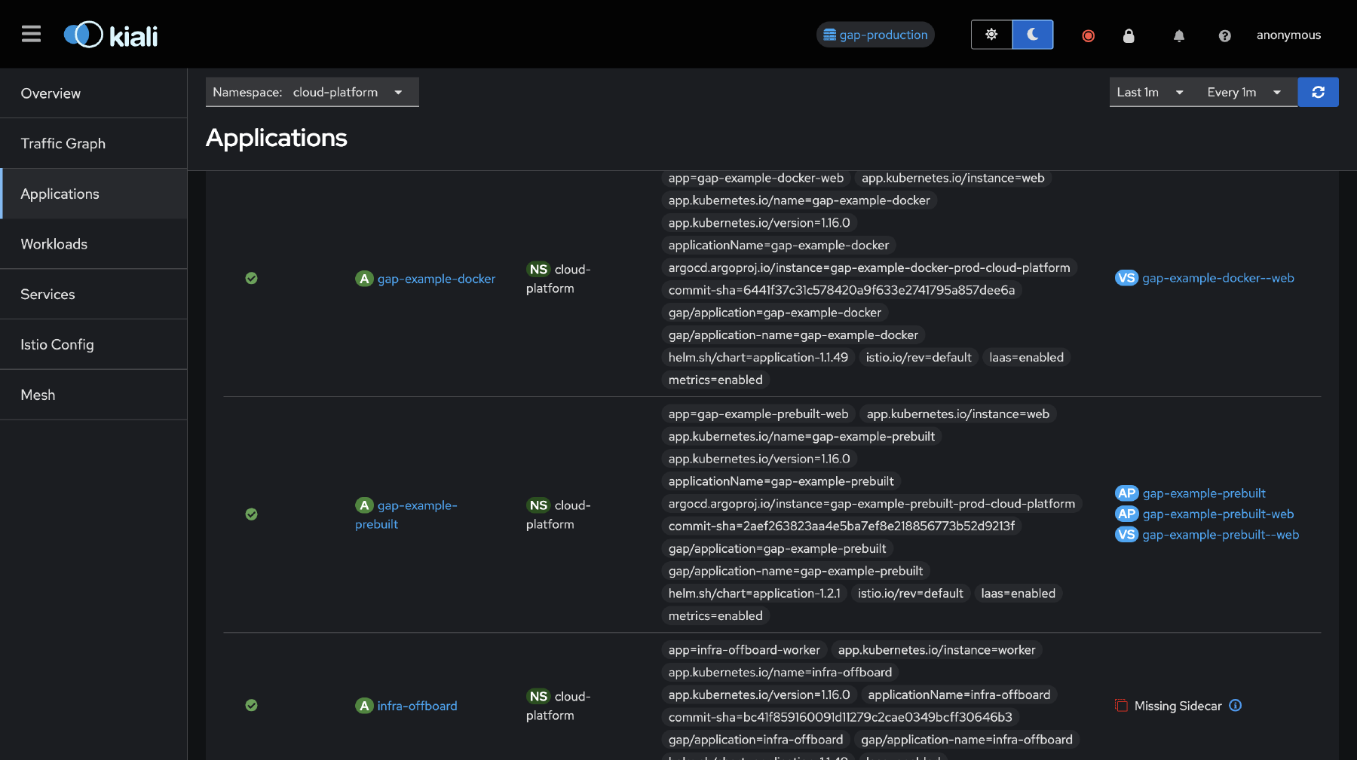Open virtual service gap-example-docker--web
The height and width of the screenshot is (760, 1357).
[x=1218, y=278]
